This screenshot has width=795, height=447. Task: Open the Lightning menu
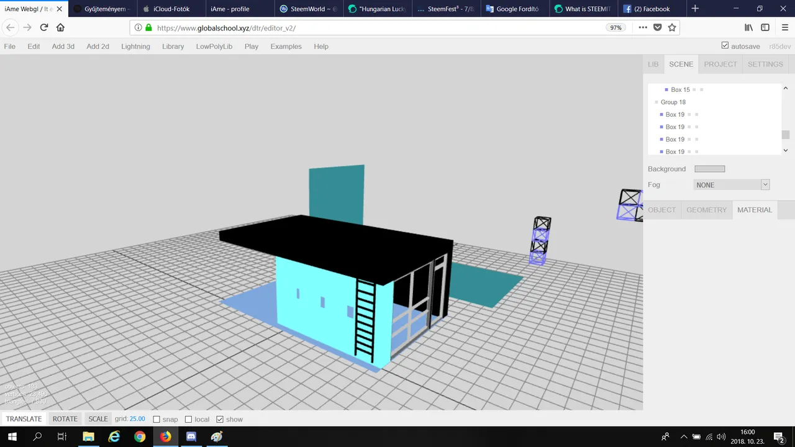135,47
